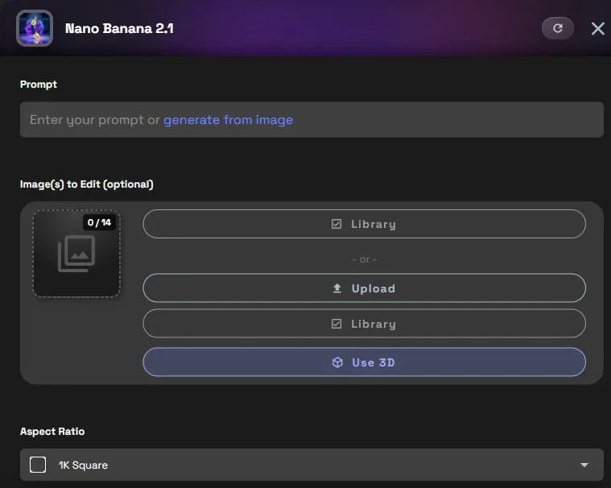Close the Nano Banana 2.1 panel
Viewport: 611px width, 488px height.
598,28
